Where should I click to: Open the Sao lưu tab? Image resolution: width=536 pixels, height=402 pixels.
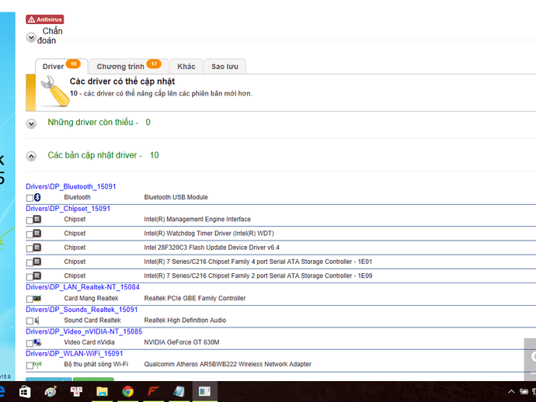(x=224, y=66)
